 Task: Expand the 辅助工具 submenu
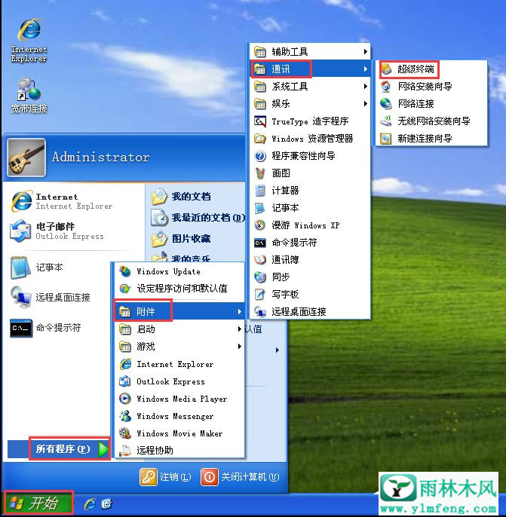point(310,51)
